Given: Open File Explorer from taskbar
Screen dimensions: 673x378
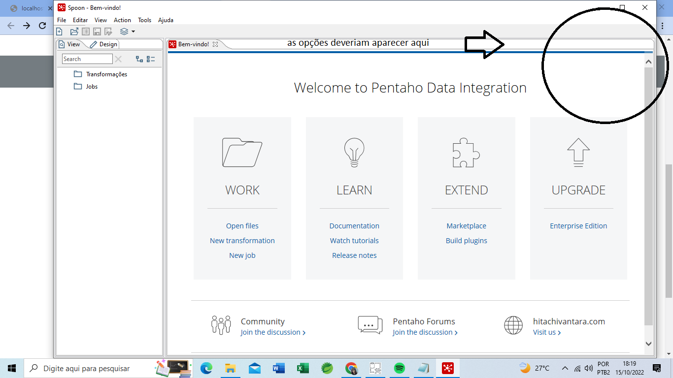Looking at the screenshot, I should pyautogui.click(x=231, y=368).
